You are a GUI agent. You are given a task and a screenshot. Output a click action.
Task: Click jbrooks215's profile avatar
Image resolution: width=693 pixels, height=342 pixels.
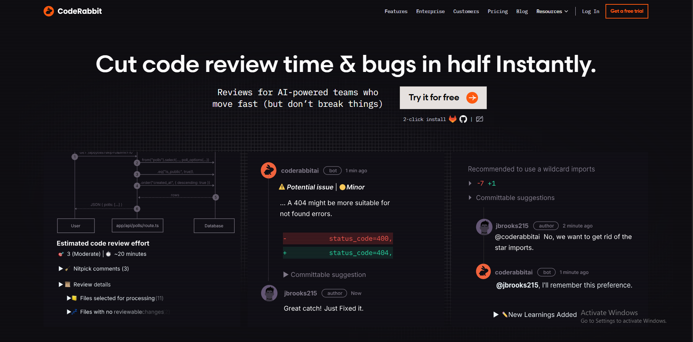[x=269, y=293]
